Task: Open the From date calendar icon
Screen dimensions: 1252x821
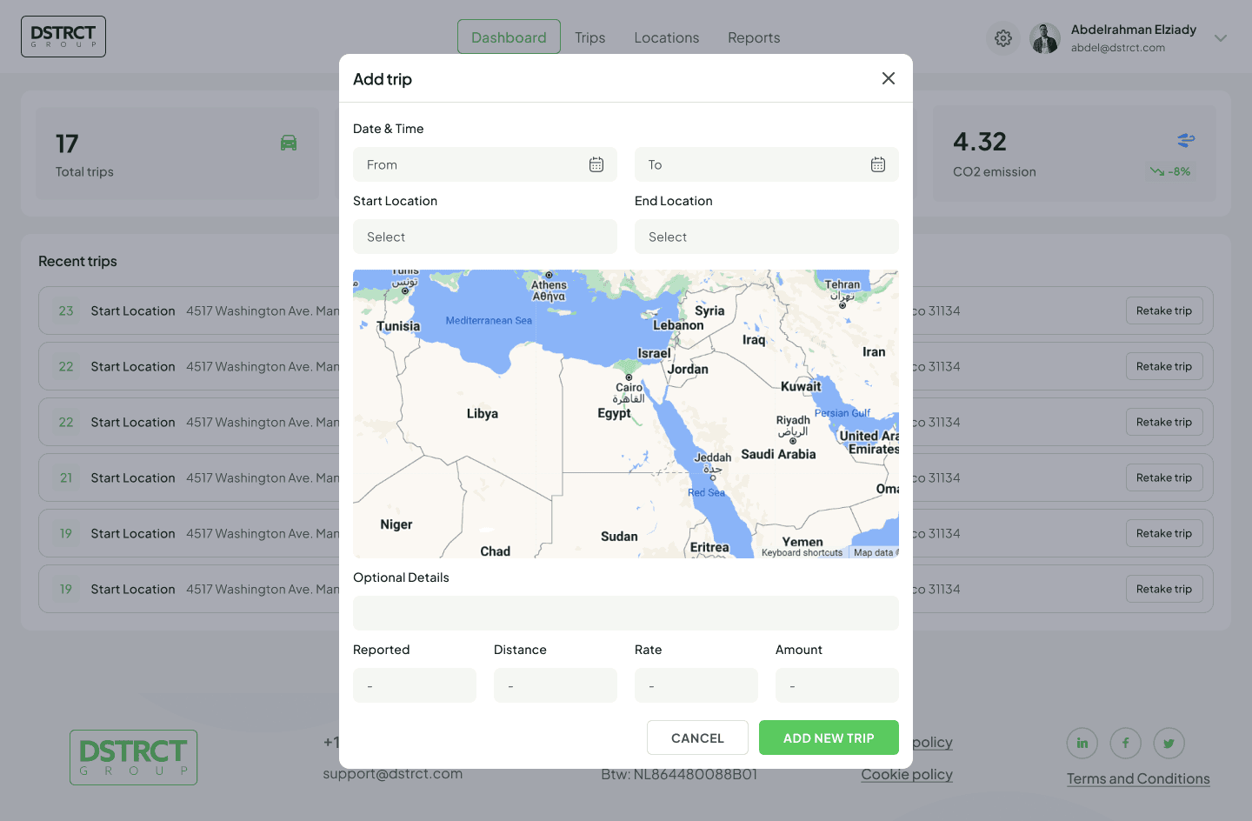Action: (596, 164)
